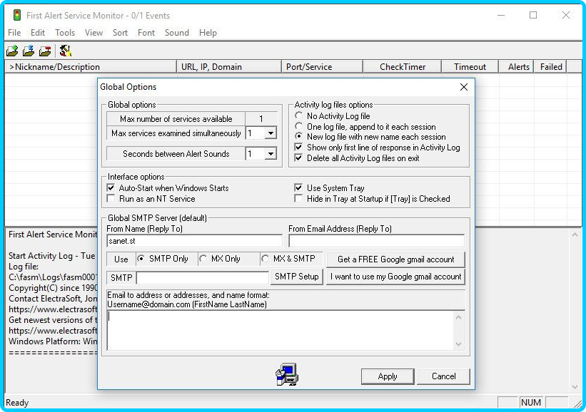The image size is (586, 412).
Task: Open the Edit menu
Action: (x=38, y=33)
